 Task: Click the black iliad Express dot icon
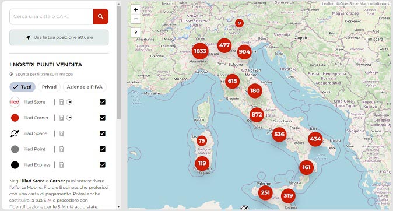pos(15,165)
